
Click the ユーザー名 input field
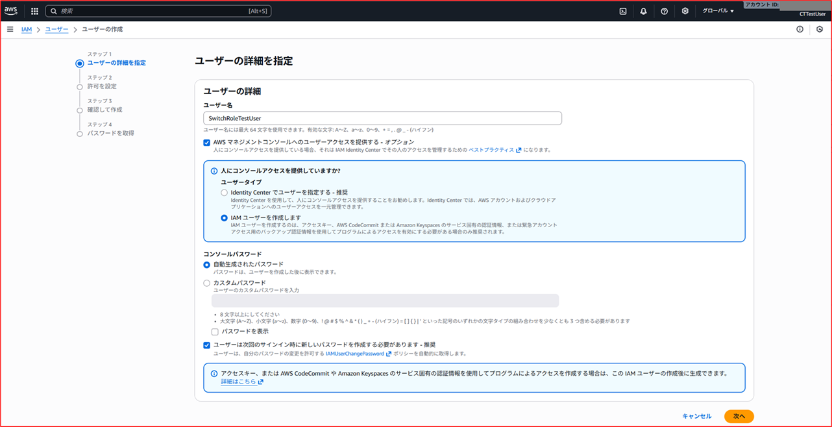coord(385,118)
